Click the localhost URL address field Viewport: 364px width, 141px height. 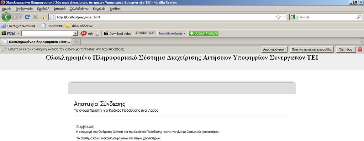[x=165, y=17]
